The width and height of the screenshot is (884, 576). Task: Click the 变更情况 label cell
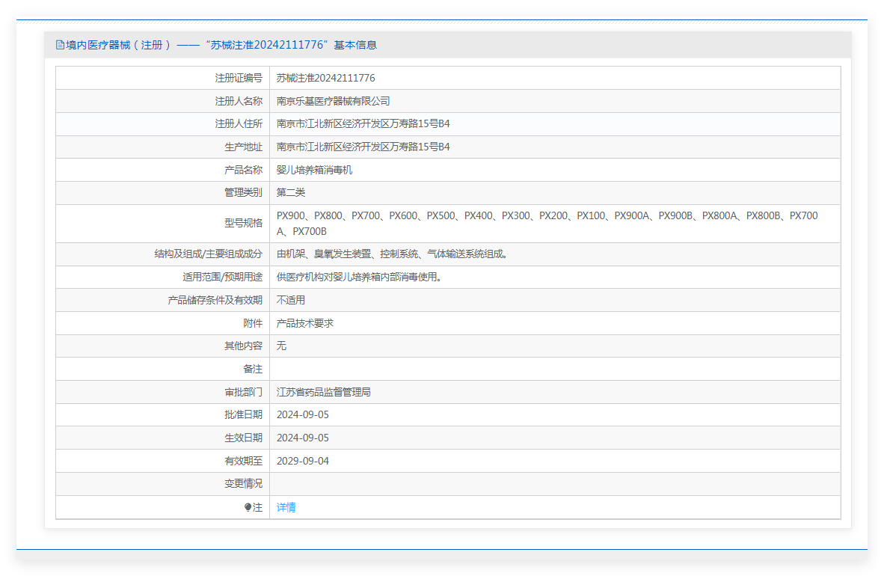(162, 483)
